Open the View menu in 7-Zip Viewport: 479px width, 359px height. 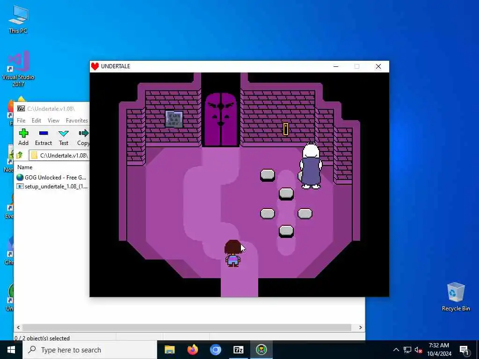[53, 120]
